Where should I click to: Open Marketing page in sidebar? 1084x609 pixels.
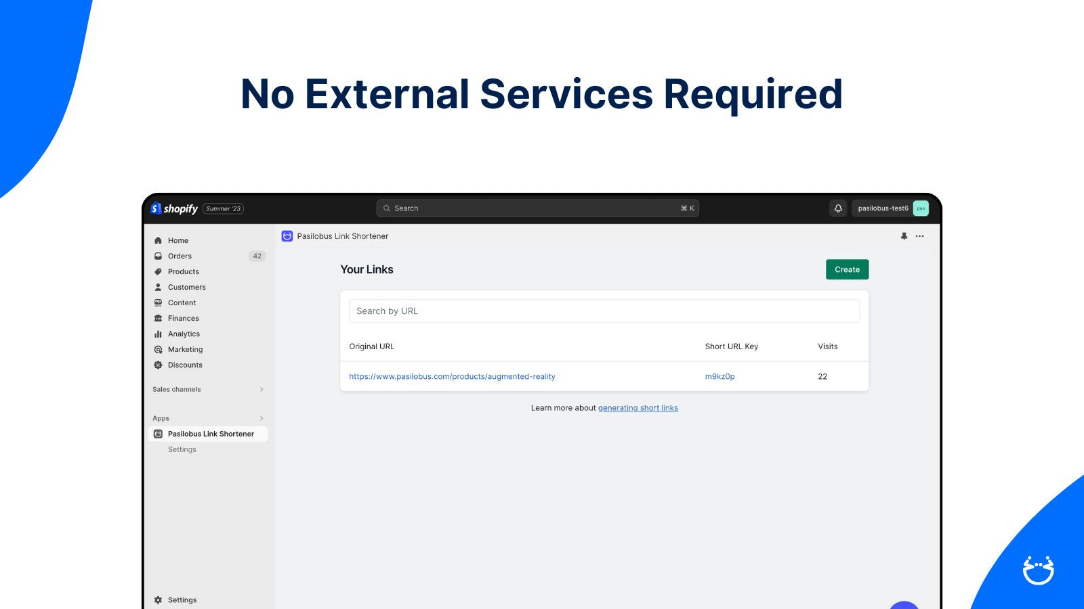click(x=185, y=349)
